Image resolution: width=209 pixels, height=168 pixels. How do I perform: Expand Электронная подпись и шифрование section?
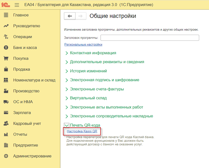(102, 80)
